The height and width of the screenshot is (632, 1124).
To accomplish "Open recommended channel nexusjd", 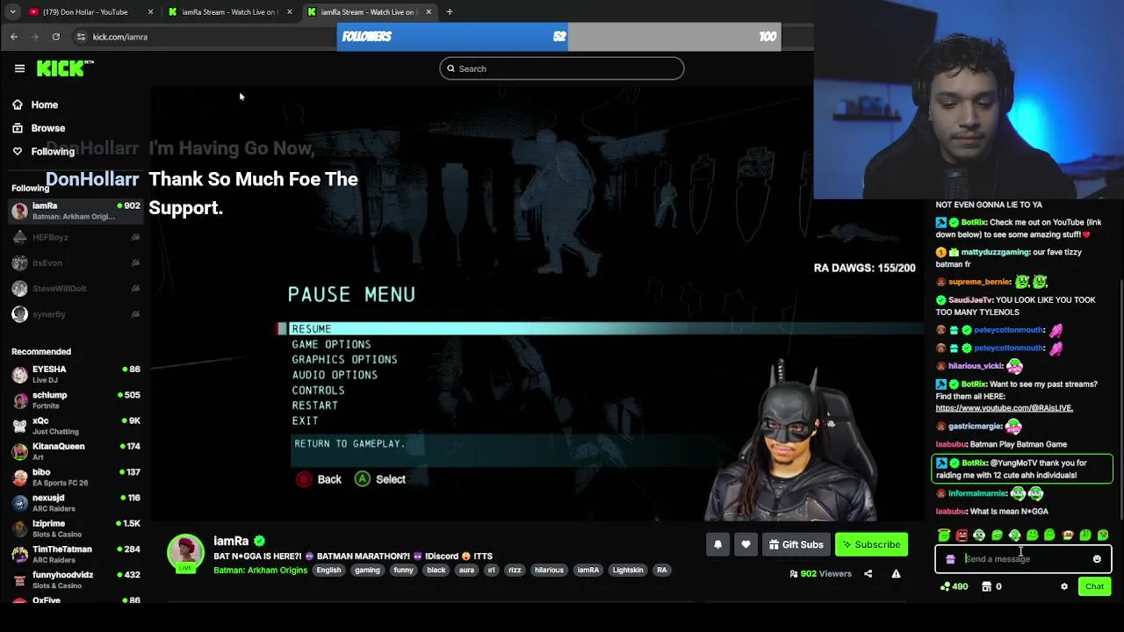I will pyautogui.click(x=76, y=502).
